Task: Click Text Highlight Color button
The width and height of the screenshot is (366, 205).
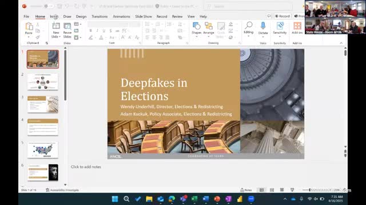Action: [90, 38]
